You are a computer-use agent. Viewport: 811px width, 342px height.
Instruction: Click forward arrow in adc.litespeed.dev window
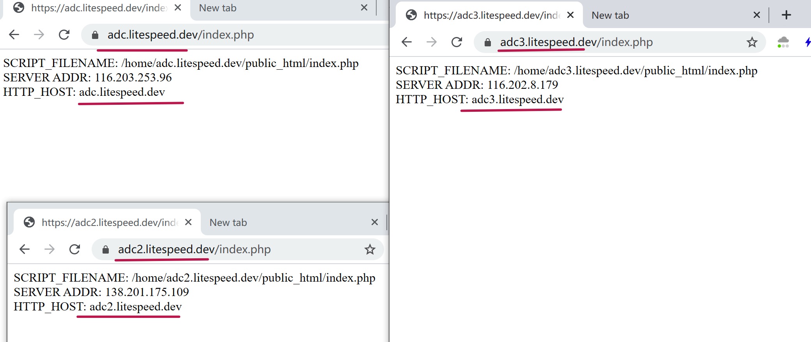[x=39, y=35]
